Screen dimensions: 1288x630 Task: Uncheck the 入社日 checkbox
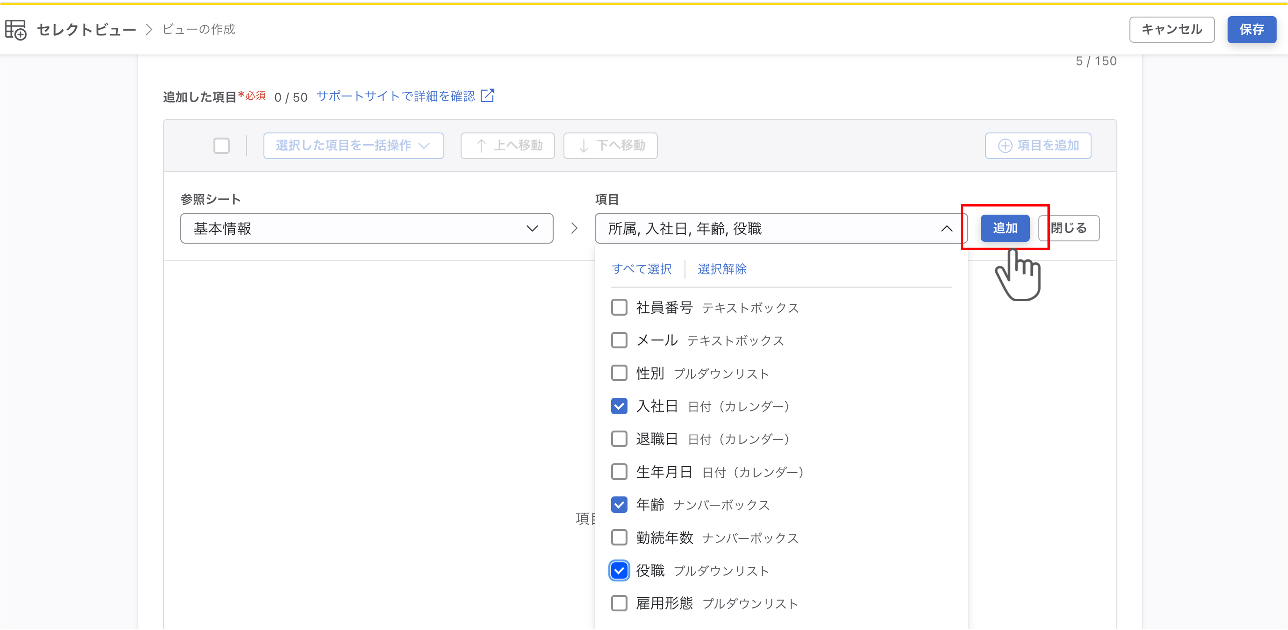619,406
